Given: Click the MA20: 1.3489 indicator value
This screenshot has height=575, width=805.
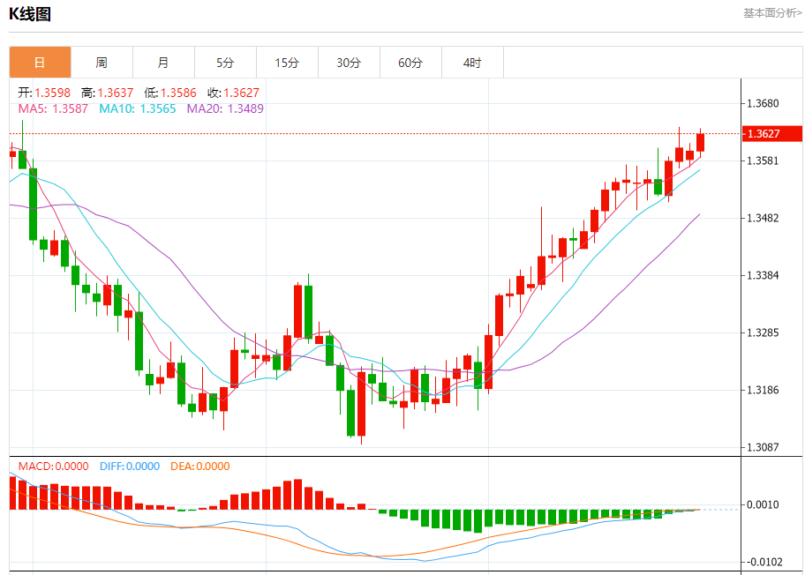Looking at the screenshot, I should tap(225, 108).
